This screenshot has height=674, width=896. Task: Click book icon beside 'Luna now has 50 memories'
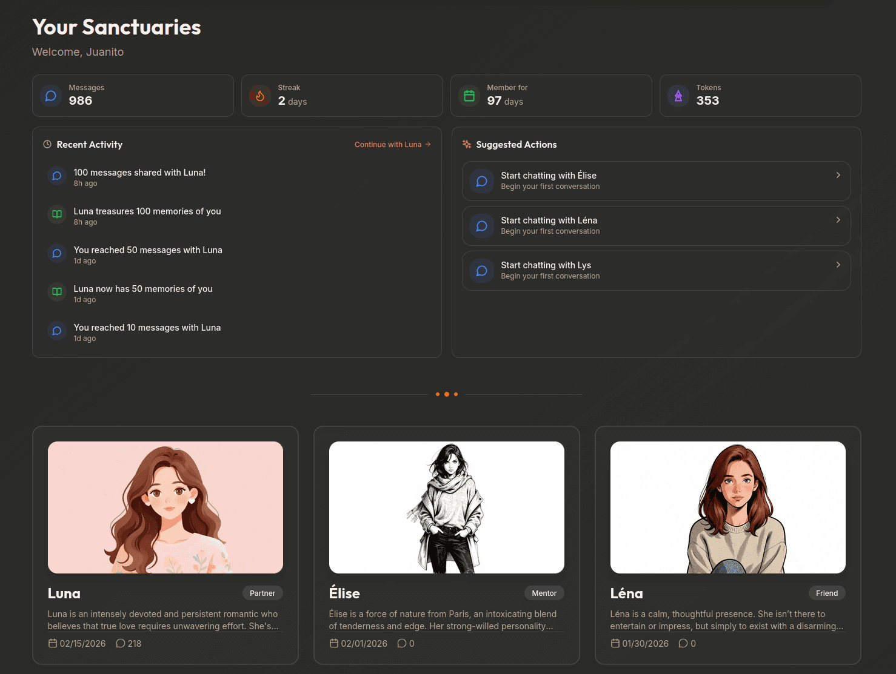(57, 292)
